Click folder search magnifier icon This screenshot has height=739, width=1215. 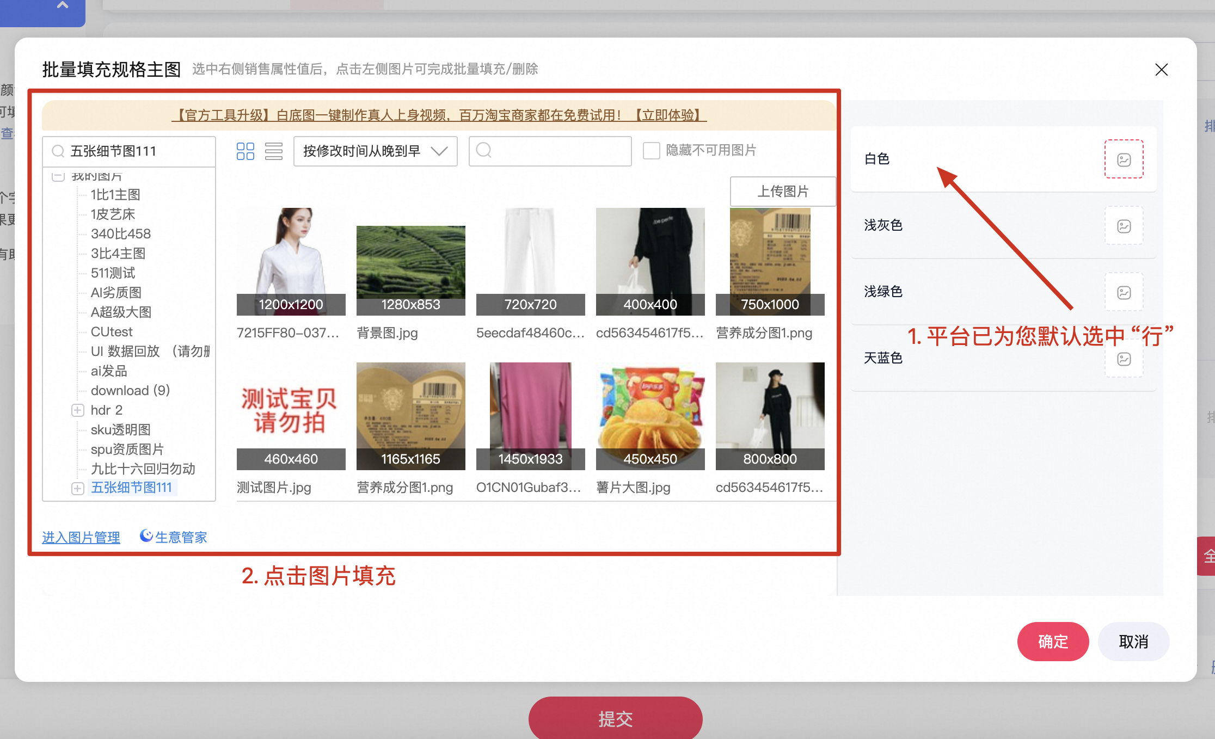(x=58, y=151)
